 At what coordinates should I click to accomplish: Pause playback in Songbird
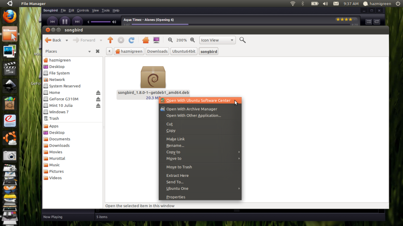pos(65,22)
